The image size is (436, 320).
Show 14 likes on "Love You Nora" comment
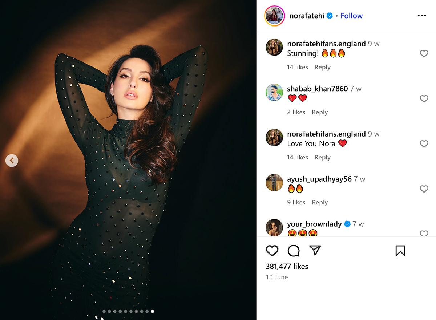point(297,157)
